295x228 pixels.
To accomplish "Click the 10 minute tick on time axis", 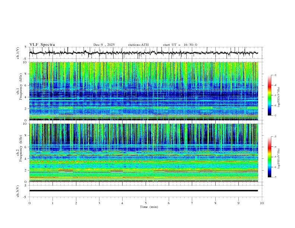I will click(262, 203).
